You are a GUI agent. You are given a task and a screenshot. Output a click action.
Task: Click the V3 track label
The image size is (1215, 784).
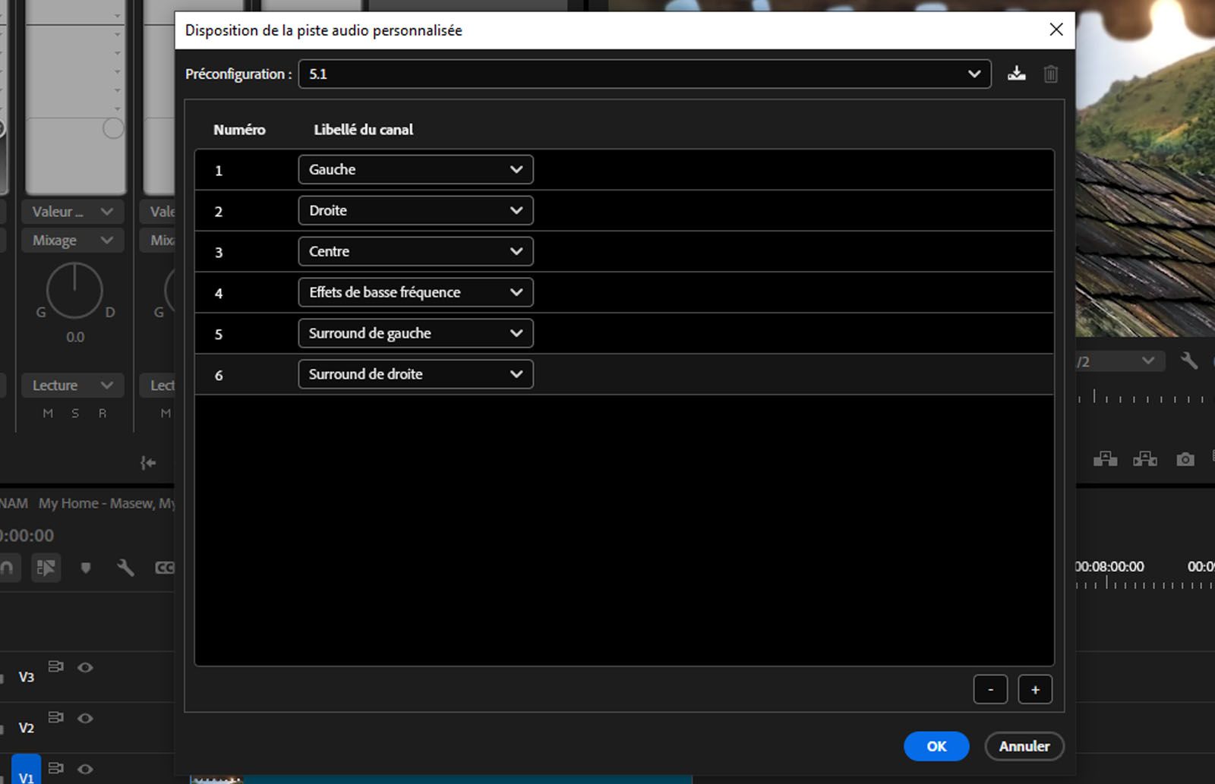pos(27,677)
